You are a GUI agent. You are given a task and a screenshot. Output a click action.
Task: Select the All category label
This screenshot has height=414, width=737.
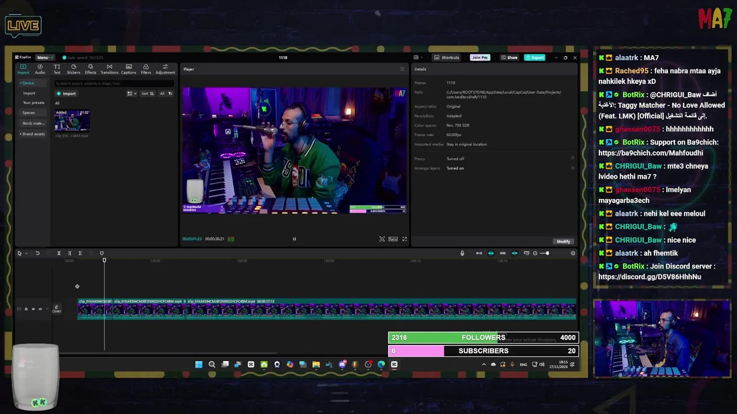coord(57,103)
